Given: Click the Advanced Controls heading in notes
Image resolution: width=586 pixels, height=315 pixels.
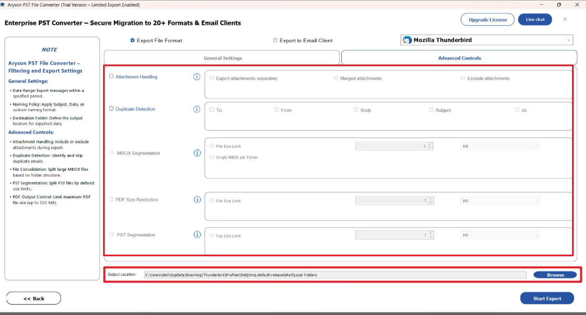Looking at the screenshot, I should point(31,132).
